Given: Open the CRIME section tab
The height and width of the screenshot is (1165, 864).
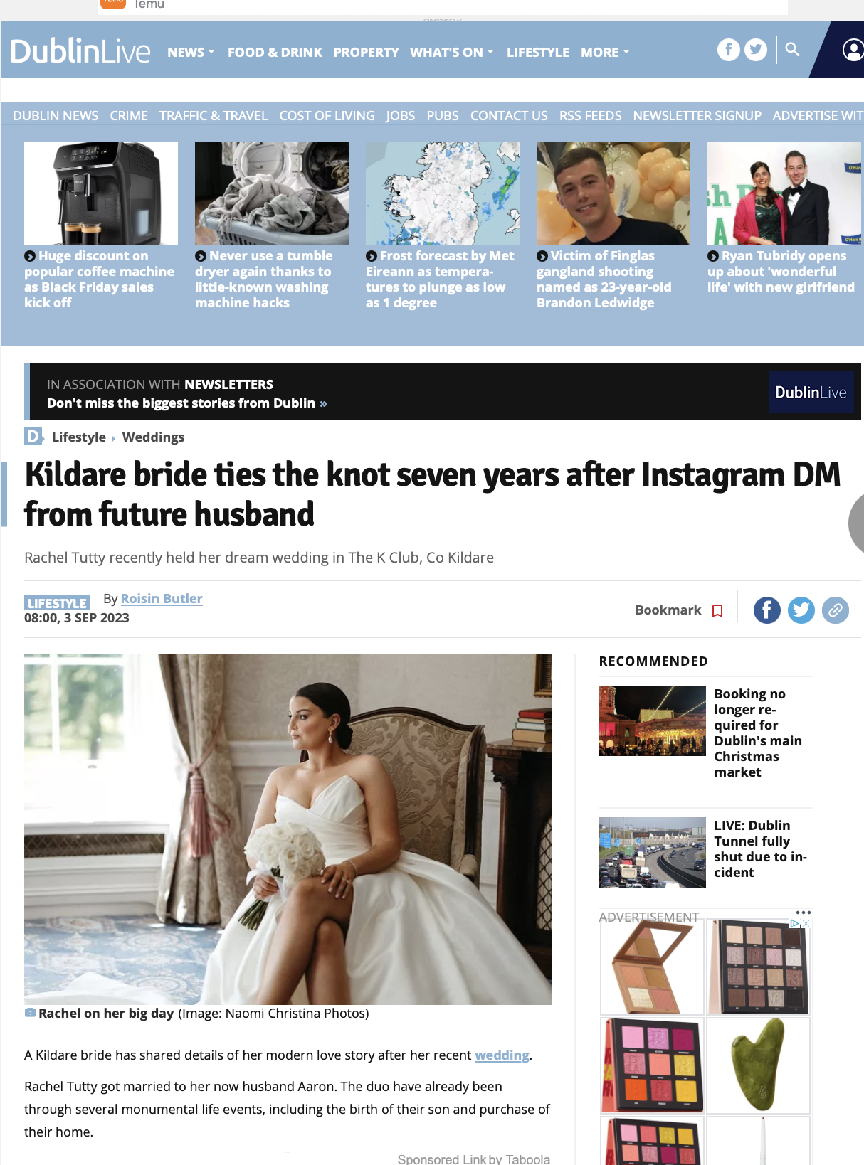Looking at the screenshot, I should 129,115.
